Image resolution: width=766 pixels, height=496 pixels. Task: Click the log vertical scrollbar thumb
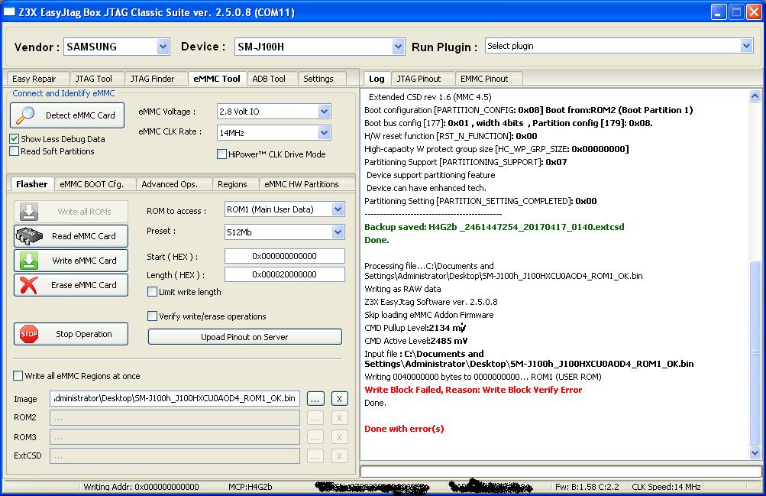click(755, 354)
